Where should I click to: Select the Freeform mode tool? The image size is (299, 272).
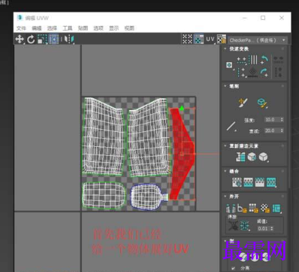[x=54, y=39]
